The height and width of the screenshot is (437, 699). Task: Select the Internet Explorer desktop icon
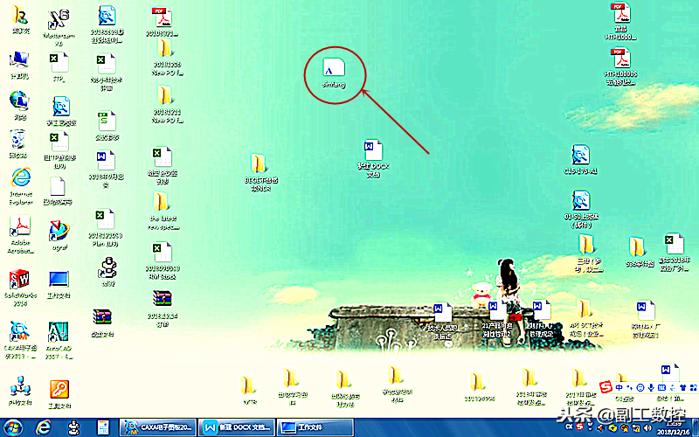[x=20, y=186]
